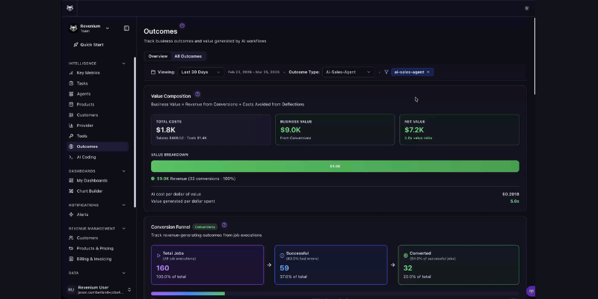The height and width of the screenshot is (299, 598).
Task: Open the Outcome Type AI-Sales-Agent dropdown
Action: coord(348,73)
